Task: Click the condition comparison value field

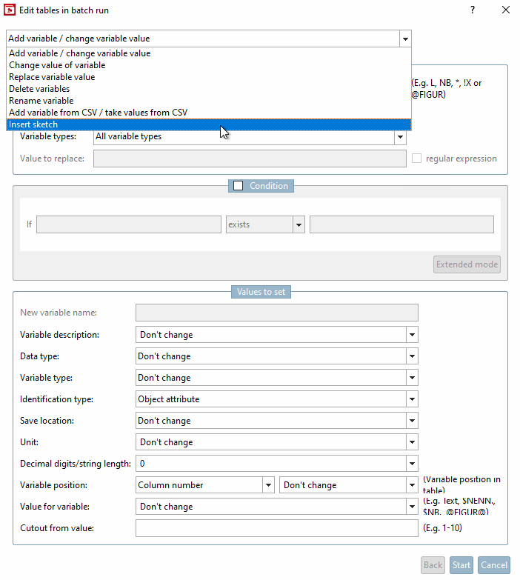Action: point(401,224)
